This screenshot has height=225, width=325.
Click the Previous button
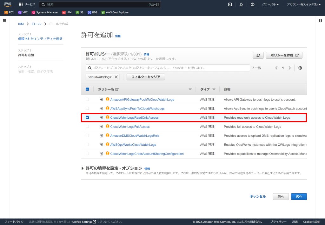pos(281,197)
